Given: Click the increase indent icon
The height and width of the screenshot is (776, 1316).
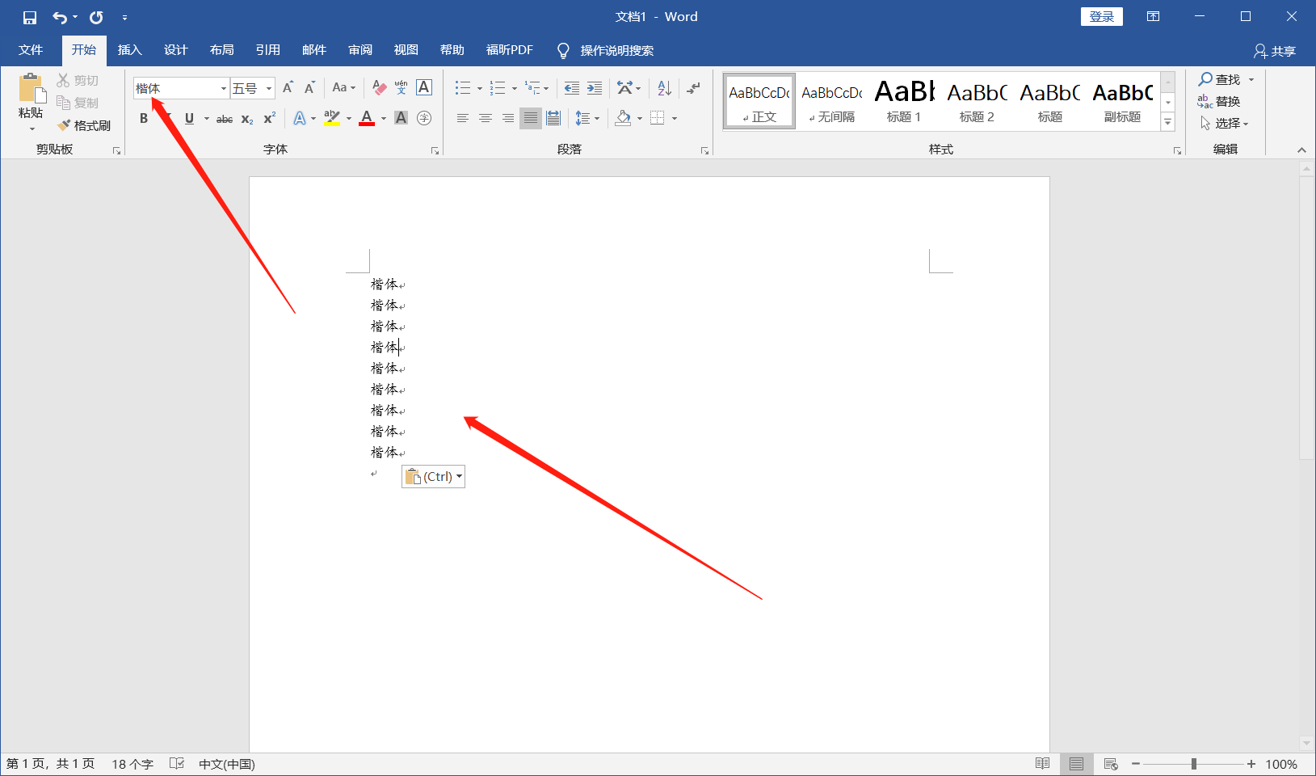Looking at the screenshot, I should (595, 88).
